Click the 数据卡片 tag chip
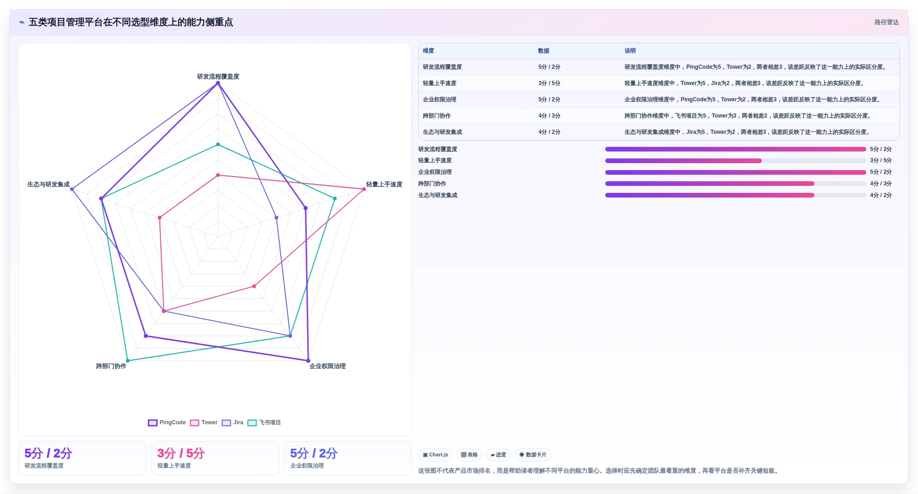918x494 pixels. (x=533, y=454)
